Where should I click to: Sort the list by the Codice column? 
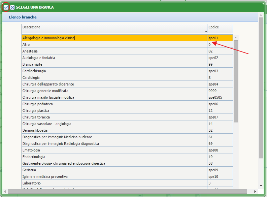(220, 28)
